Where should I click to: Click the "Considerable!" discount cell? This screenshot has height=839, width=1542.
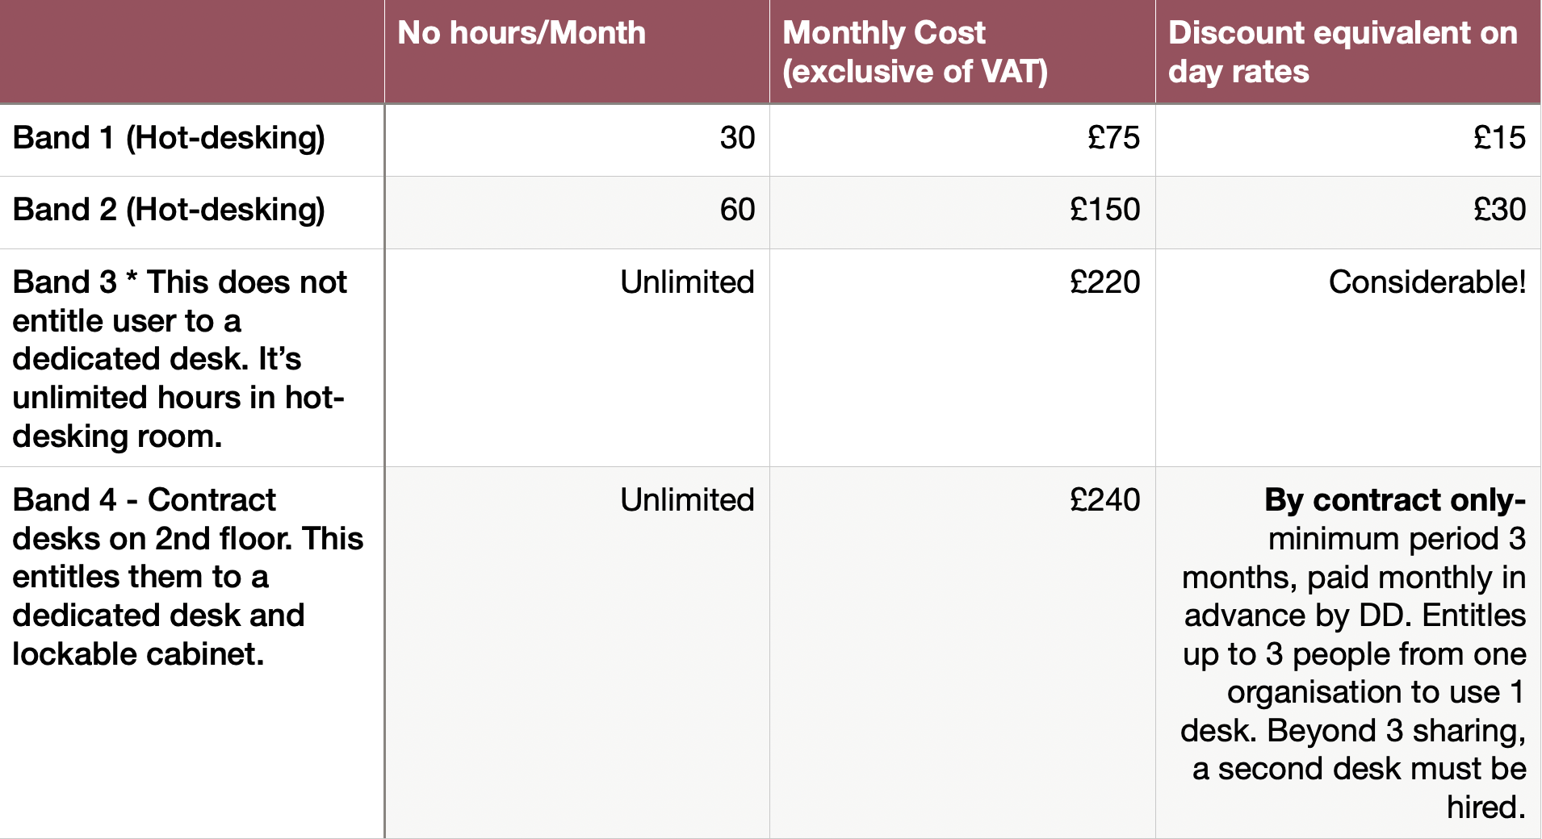(1427, 282)
